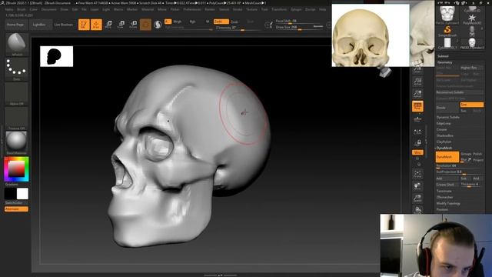Screen dimensions: 492x277
Task: Click the Create Shell button
Action: tap(447, 185)
